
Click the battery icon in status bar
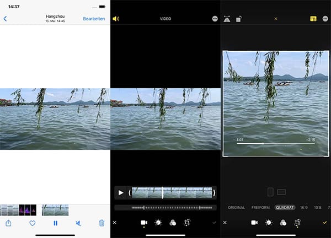(102, 7)
